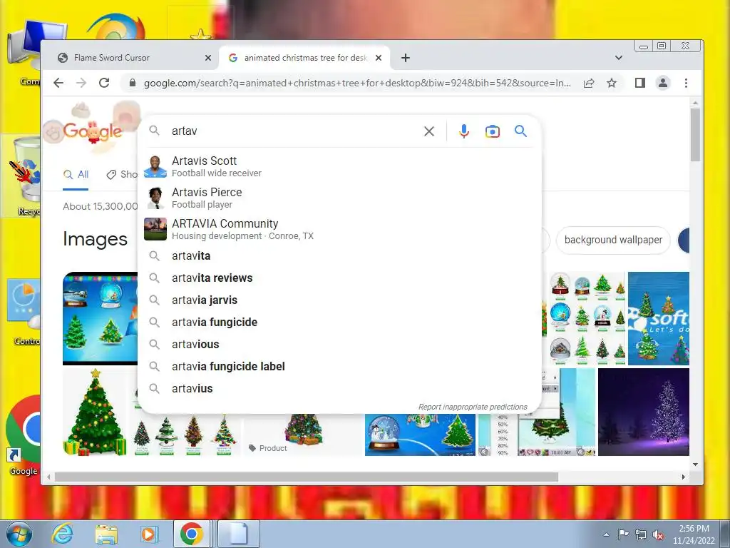Choose the artavia fungicide label suggestion
The height and width of the screenshot is (548, 730).
pyautogui.click(x=340, y=366)
